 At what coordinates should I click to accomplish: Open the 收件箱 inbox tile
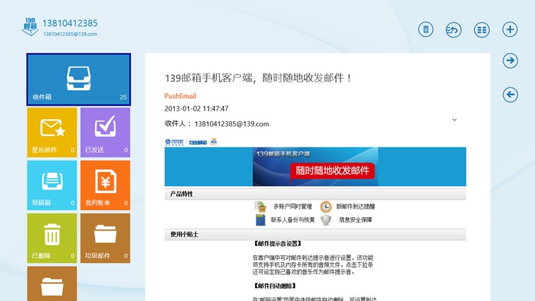[x=78, y=79]
